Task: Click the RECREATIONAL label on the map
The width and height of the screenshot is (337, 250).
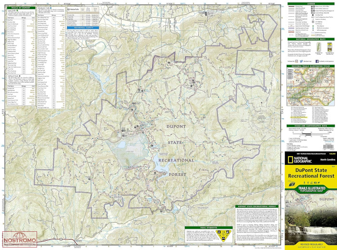Action: click(x=176, y=160)
